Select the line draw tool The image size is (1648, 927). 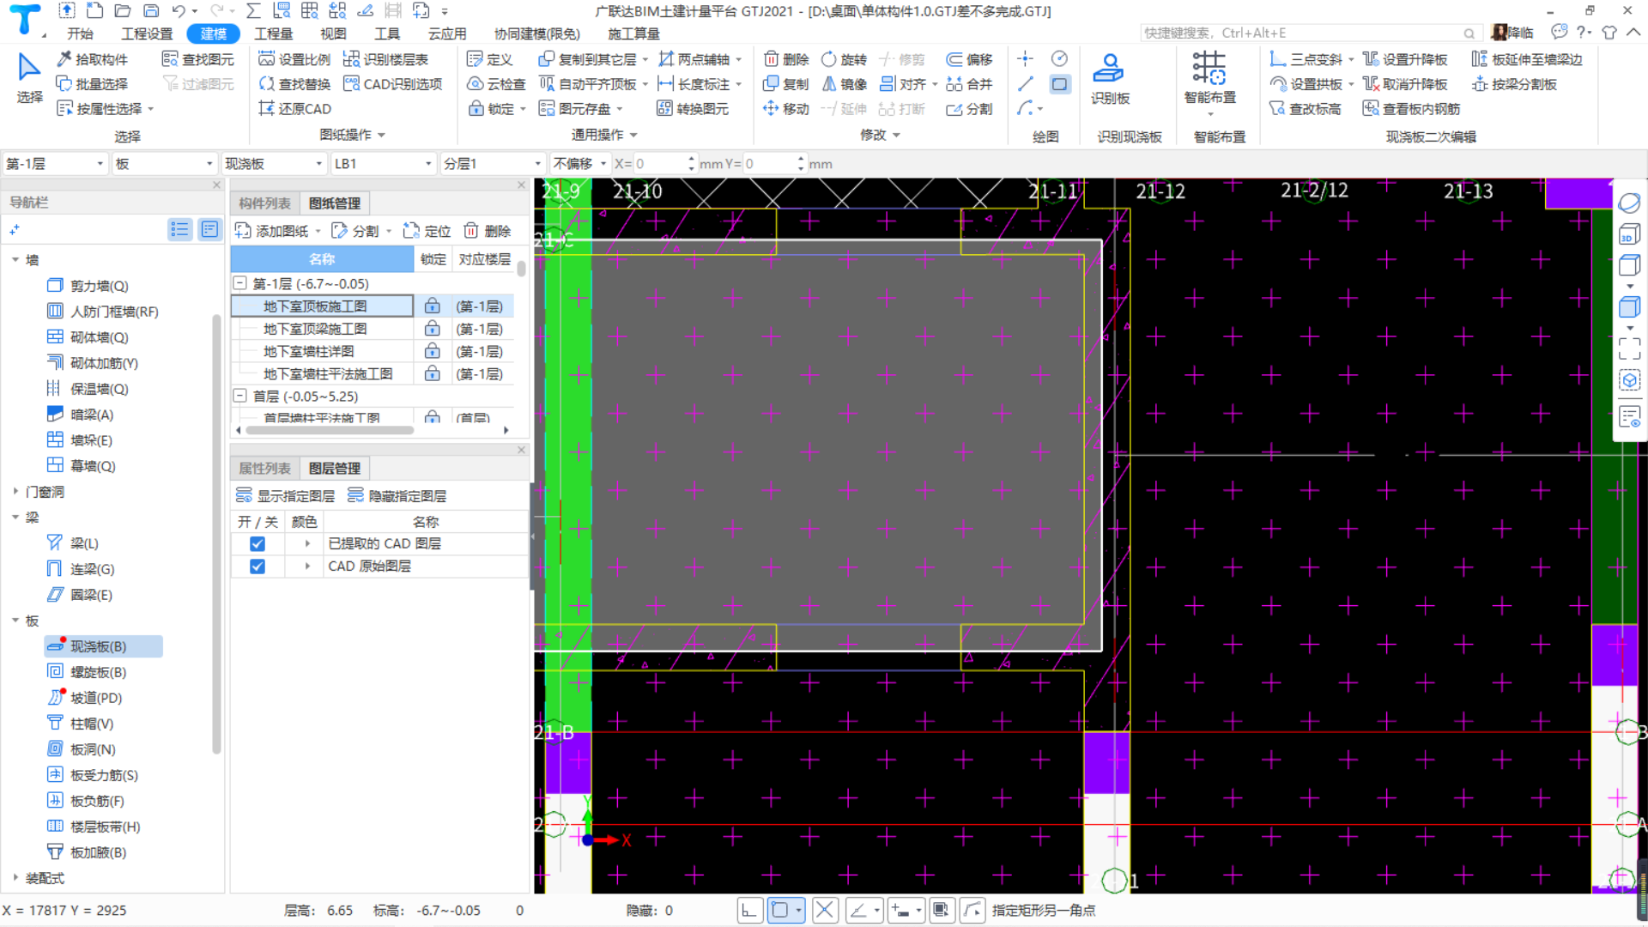1026,84
